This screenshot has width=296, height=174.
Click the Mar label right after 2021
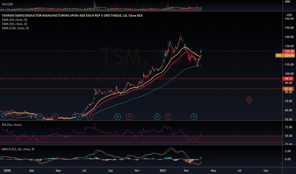pos(186,171)
